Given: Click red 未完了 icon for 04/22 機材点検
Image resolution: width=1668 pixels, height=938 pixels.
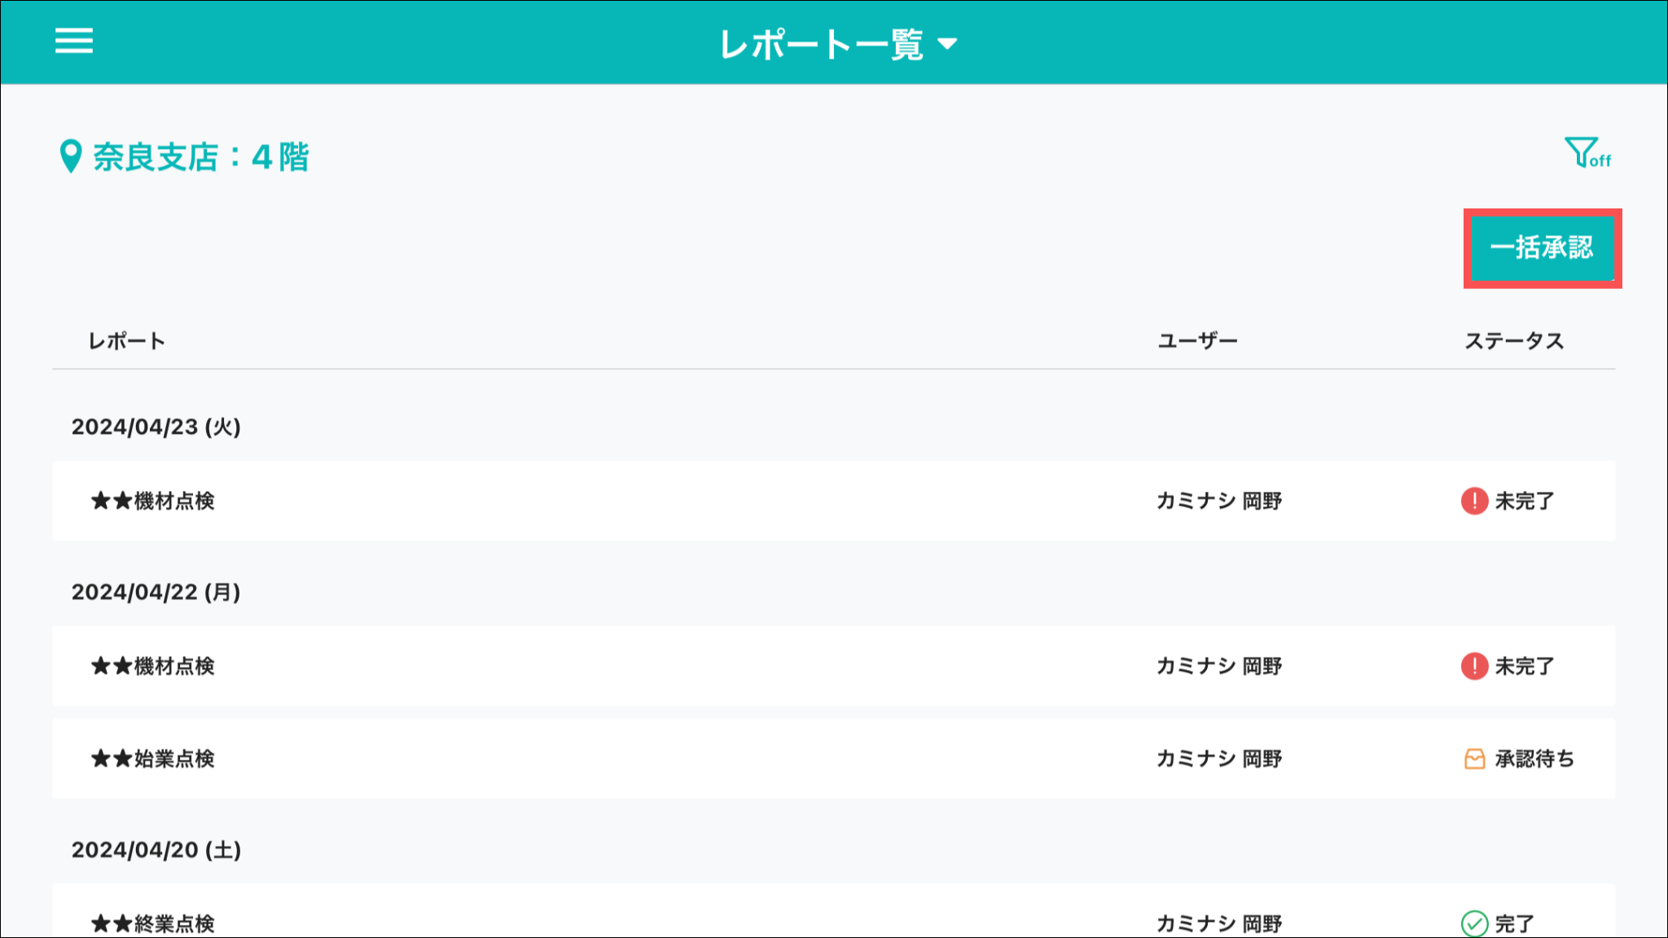Looking at the screenshot, I should [1474, 666].
